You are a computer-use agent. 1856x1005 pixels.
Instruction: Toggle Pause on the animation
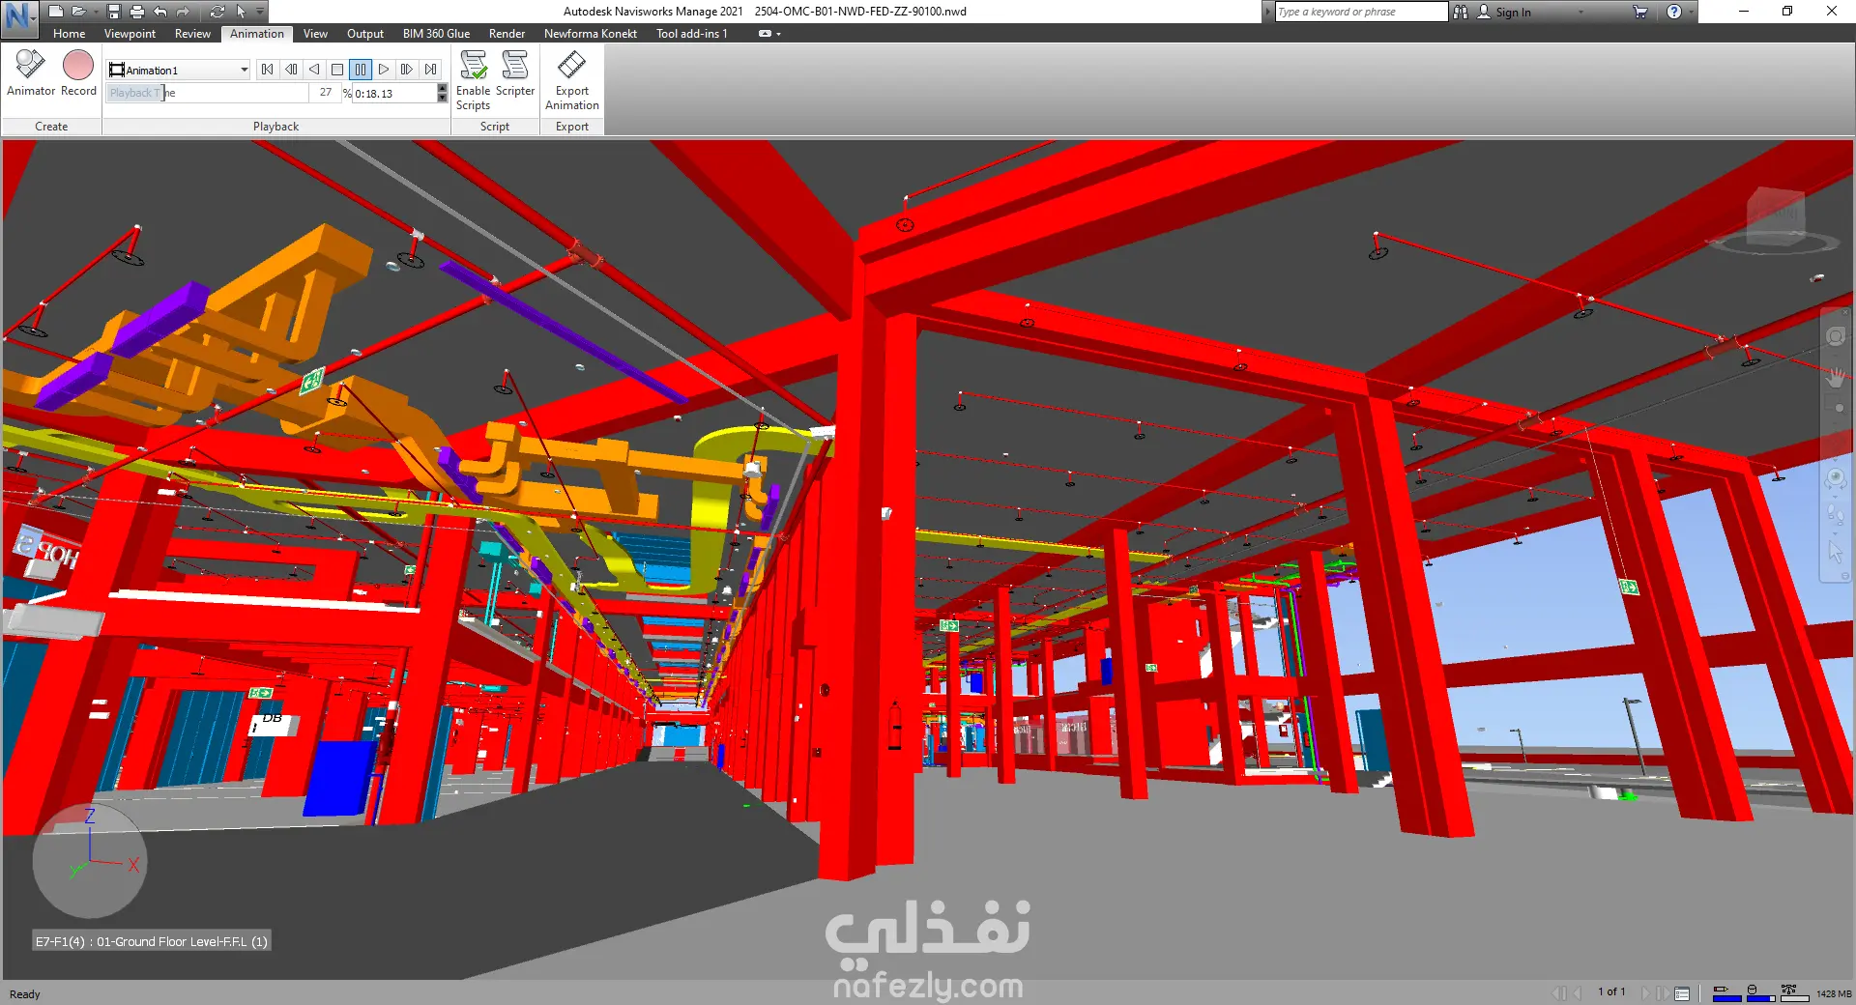click(361, 70)
